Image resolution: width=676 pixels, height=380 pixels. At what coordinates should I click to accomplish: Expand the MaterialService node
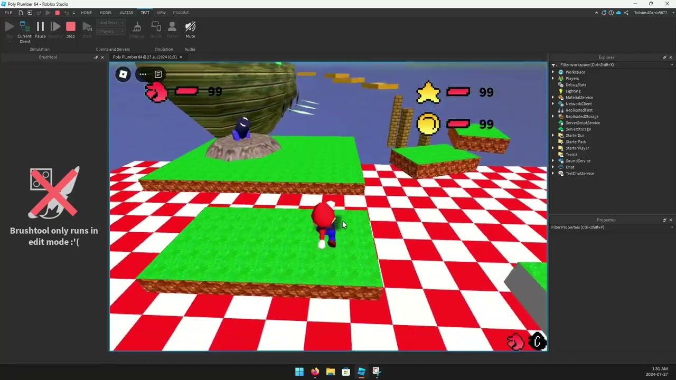pyautogui.click(x=553, y=98)
